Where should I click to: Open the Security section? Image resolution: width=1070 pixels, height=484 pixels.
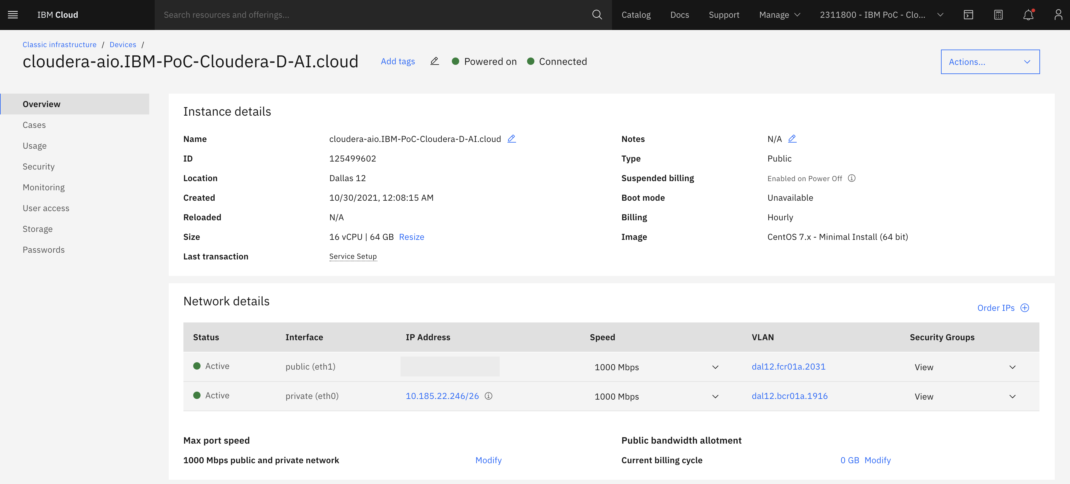39,167
